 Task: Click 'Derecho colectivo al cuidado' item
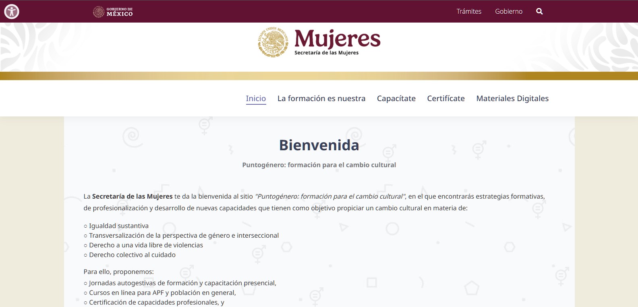pyautogui.click(x=130, y=255)
